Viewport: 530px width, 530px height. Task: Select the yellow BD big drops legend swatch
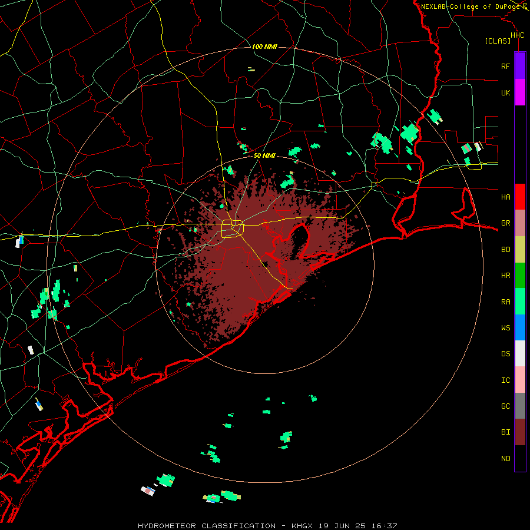pos(520,250)
